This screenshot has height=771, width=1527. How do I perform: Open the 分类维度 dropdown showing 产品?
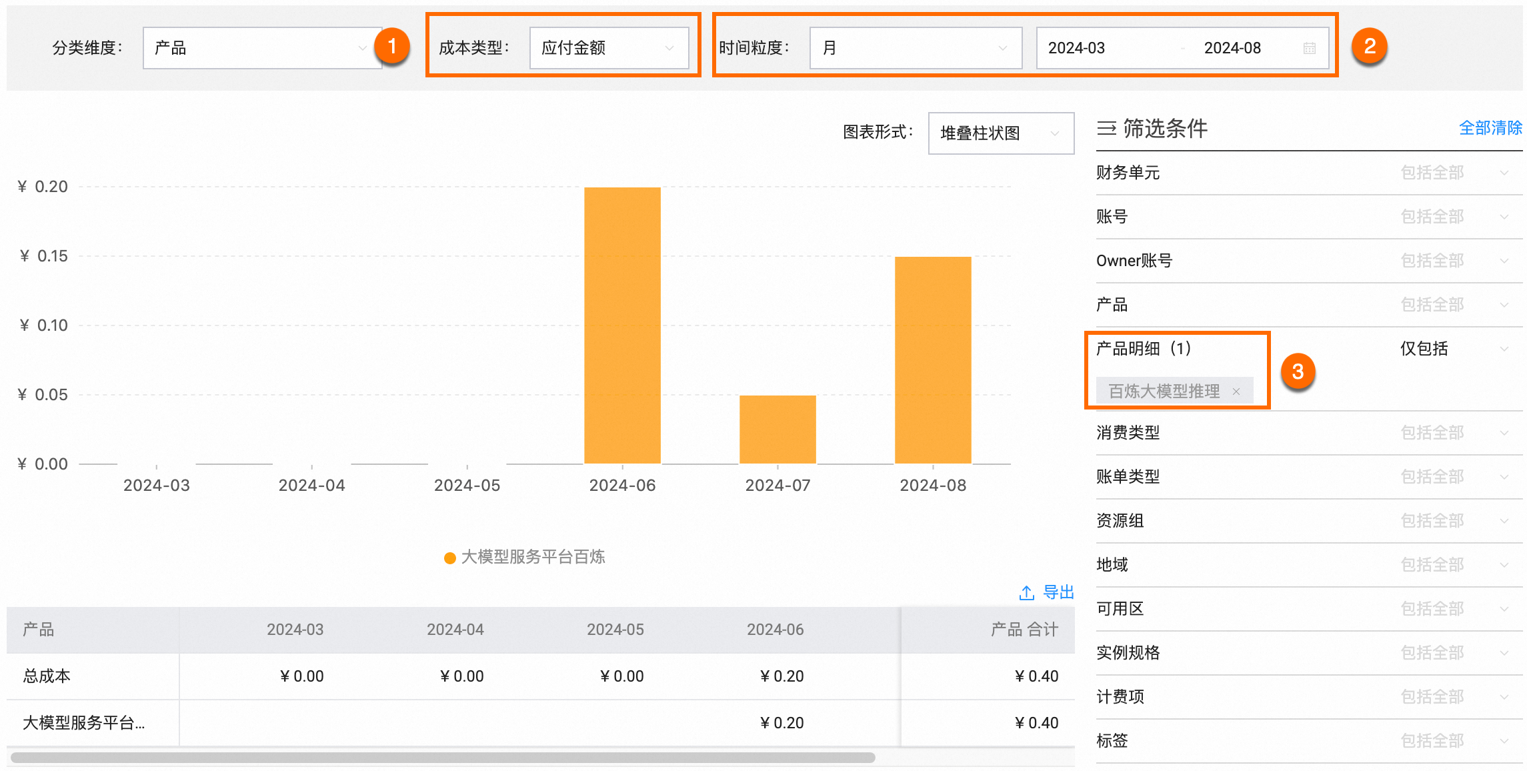pos(262,48)
